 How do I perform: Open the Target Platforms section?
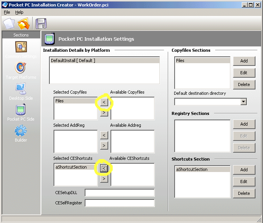[21, 71]
